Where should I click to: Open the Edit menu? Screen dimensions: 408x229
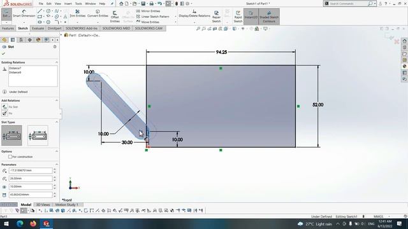[x=49, y=4]
